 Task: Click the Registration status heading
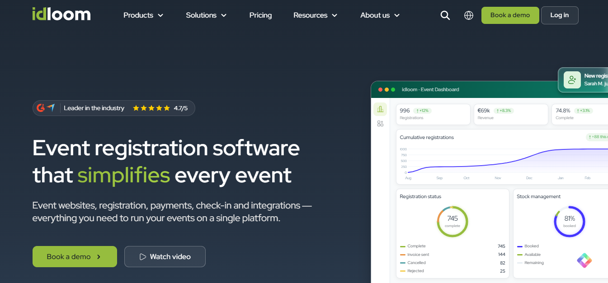pos(420,197)
